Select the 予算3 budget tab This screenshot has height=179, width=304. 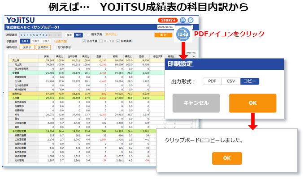tap(46, 41)
